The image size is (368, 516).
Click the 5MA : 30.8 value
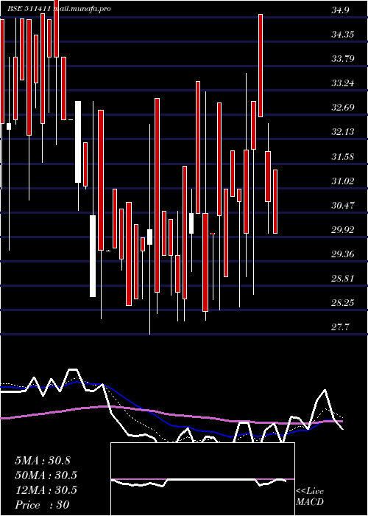coord(43,461)
